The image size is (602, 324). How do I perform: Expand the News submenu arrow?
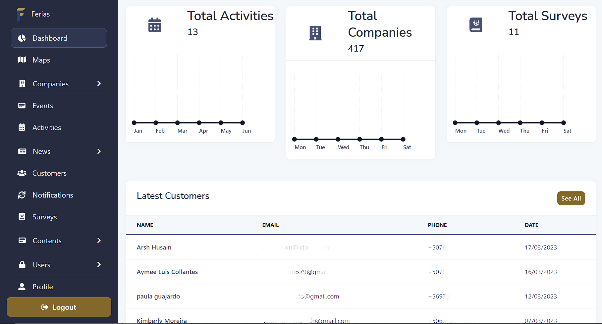[x=99, y=151]
